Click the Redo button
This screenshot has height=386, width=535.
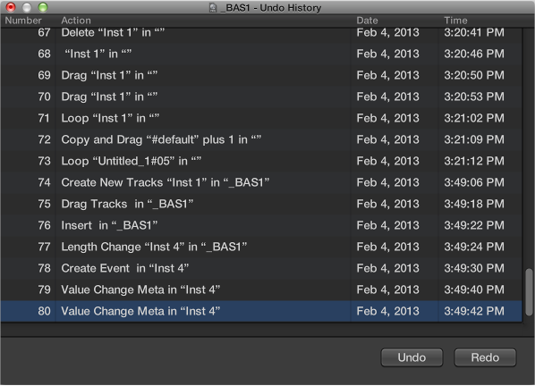485,357
